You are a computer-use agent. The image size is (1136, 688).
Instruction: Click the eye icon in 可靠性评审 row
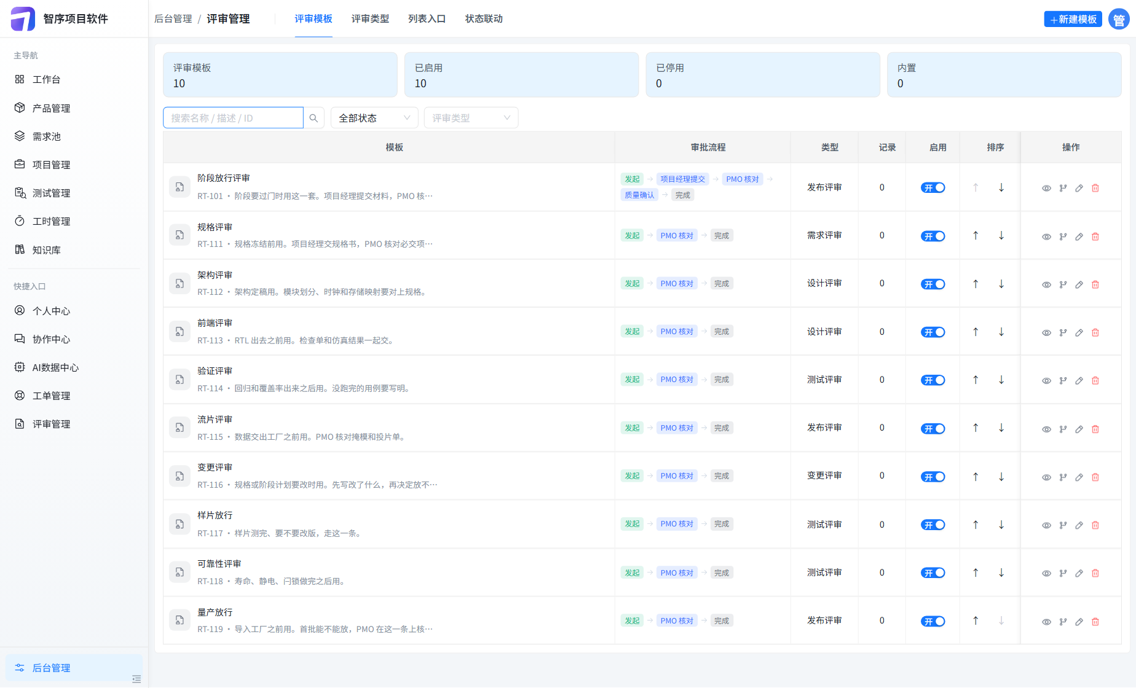point(1046,573)
